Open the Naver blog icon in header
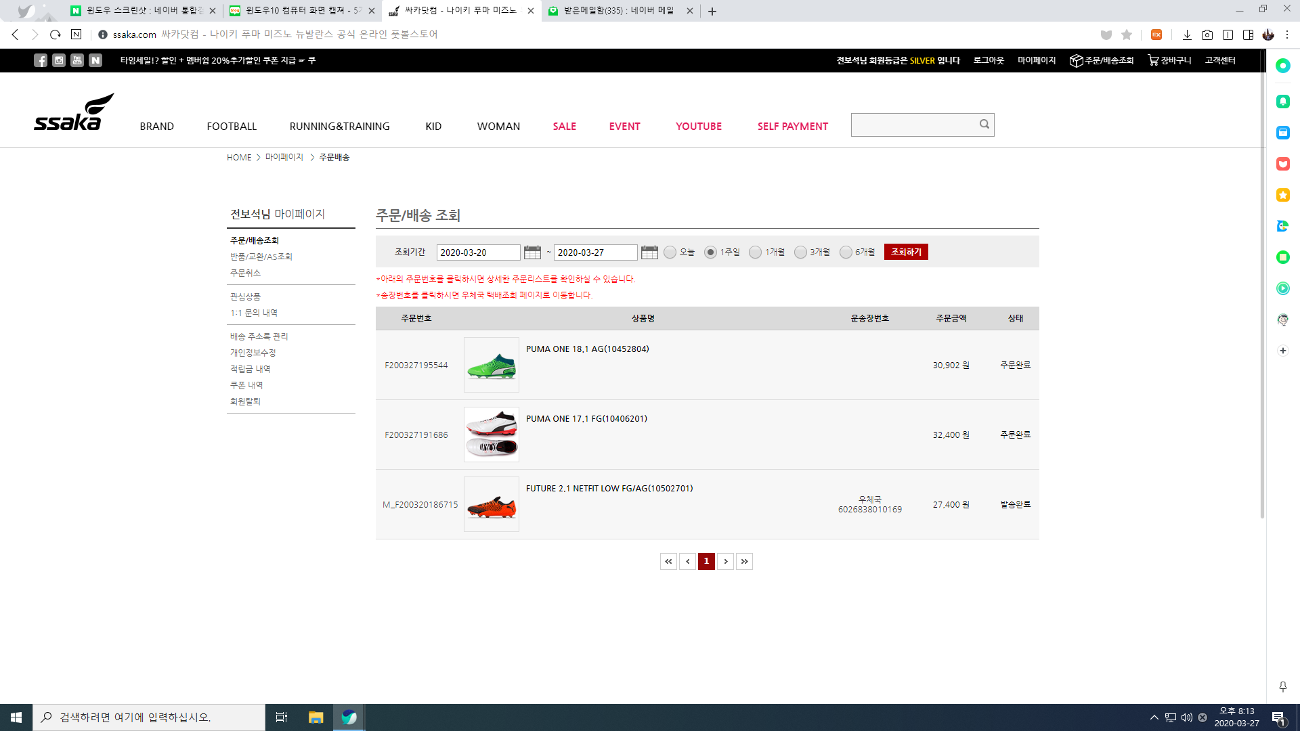 (95, 60)
